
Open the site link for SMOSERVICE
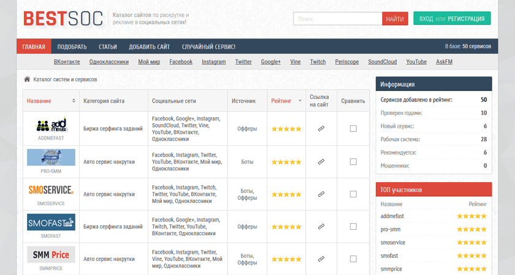[x=321, y=194]
